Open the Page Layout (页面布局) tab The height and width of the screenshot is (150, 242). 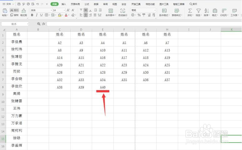(75, 4)
